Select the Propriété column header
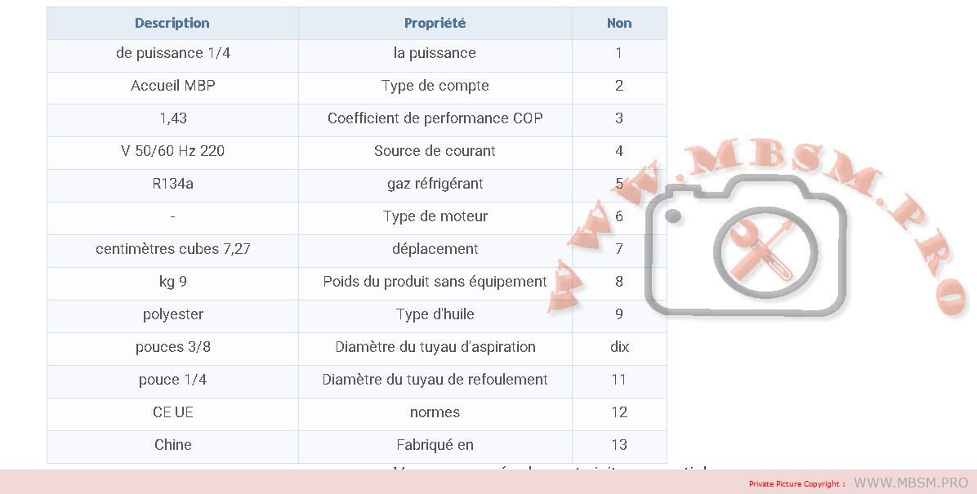The height and width of the screenshot is (494, 977). point(435,23)
